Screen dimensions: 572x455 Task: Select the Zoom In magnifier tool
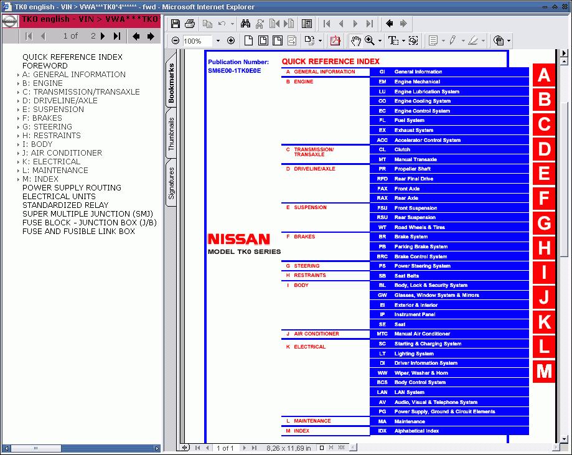(x=370, y=40)
